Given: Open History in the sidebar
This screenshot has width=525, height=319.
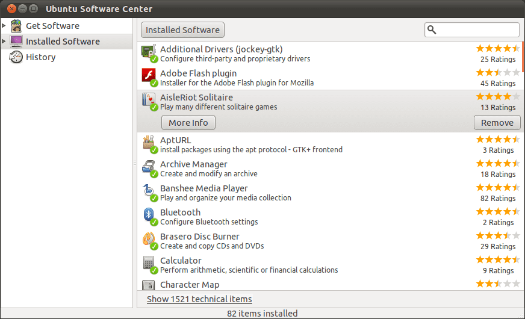Looking at the screenshot, I should (x=67, y=57).
